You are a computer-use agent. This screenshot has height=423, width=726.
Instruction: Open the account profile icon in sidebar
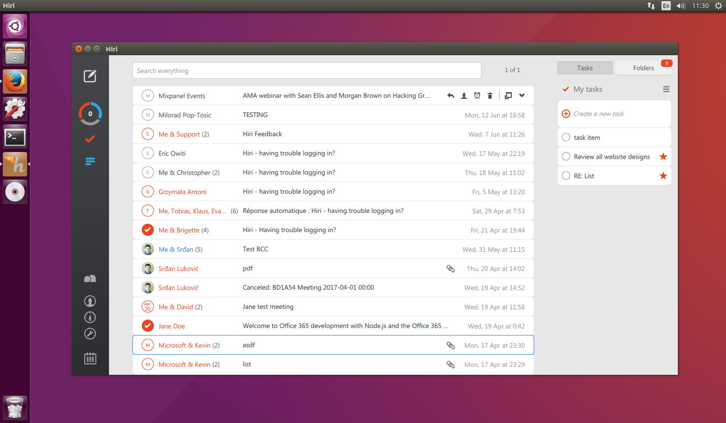coord(90,301)
